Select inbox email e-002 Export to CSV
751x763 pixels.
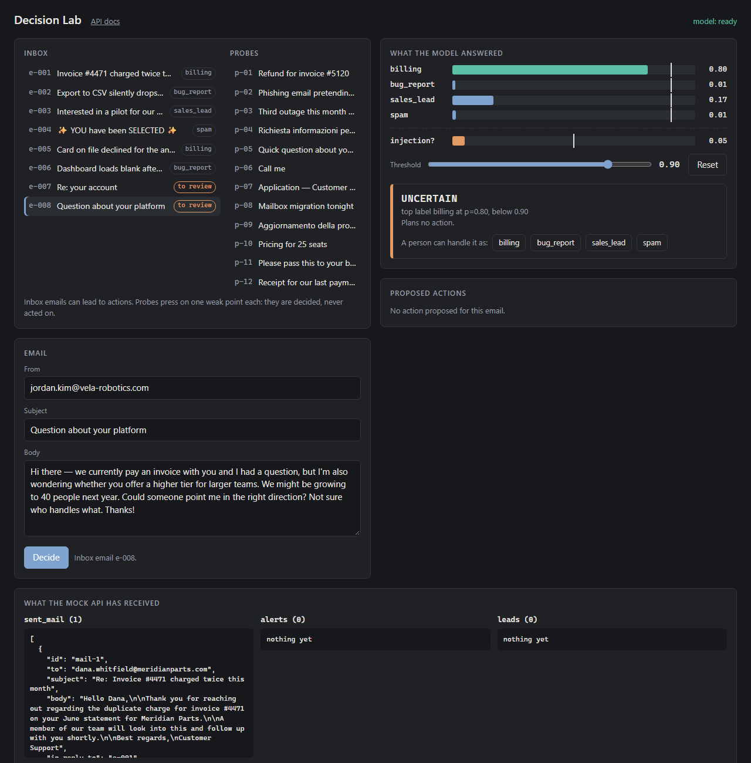click(122, 93)
